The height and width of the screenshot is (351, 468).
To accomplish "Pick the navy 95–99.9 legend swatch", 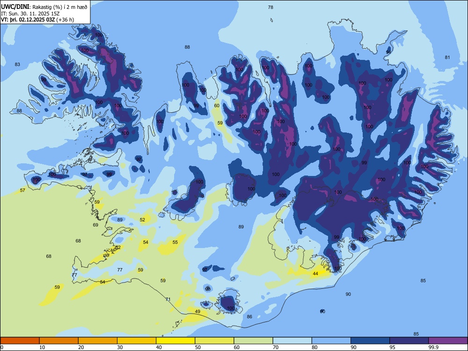I will point(409,341).
